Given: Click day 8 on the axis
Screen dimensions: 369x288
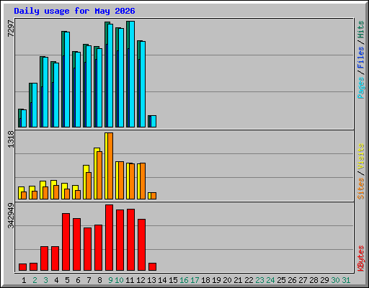Looking at the screenshot, I should (99, 280).
